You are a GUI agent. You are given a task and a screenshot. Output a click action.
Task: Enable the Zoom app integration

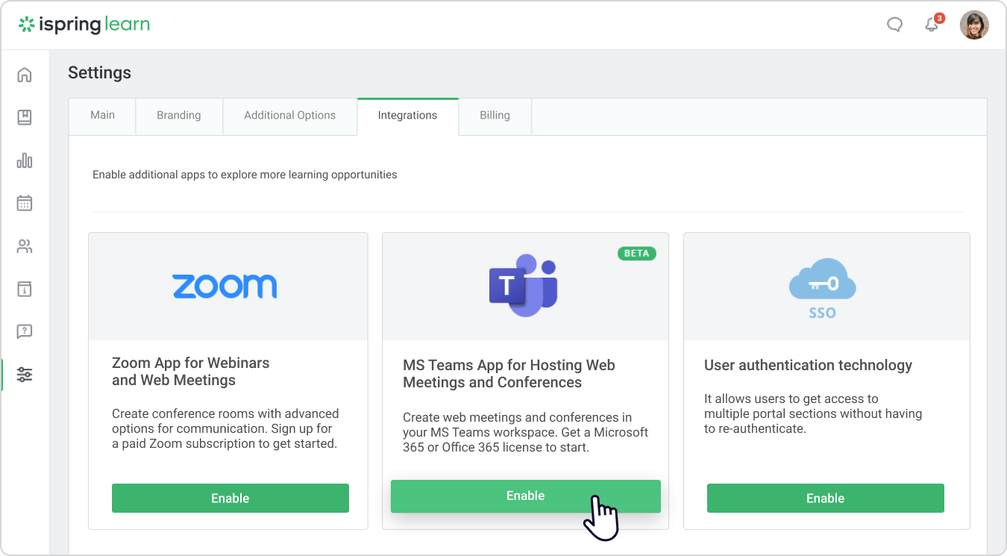pos(230,499)
